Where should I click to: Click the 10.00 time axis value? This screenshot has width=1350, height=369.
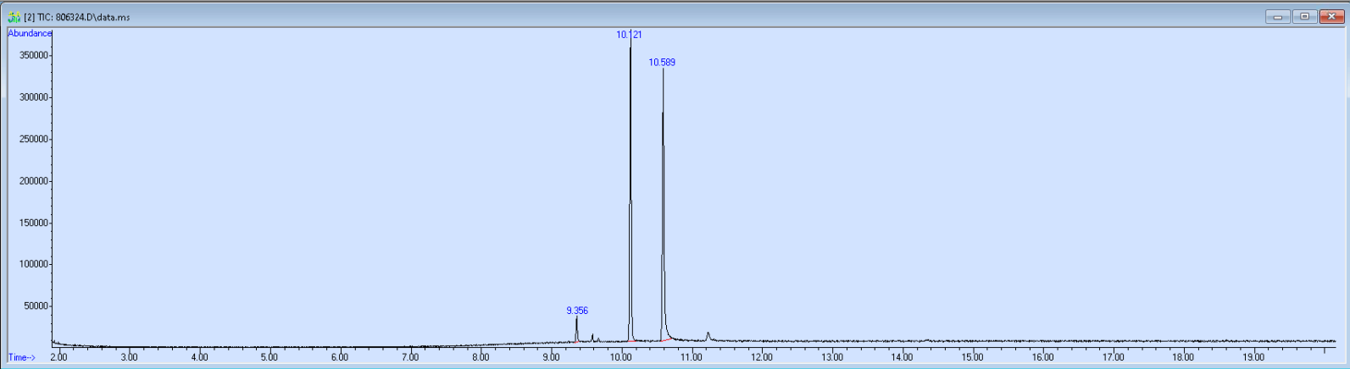tap(621, 357)
